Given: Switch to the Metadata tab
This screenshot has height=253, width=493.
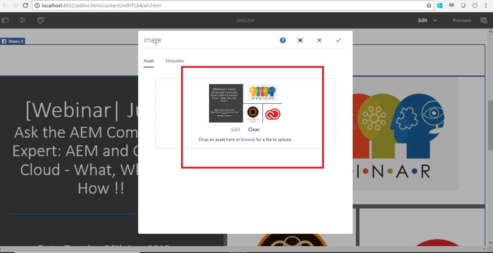Looking at the screenshot, I should click(175, 61).
